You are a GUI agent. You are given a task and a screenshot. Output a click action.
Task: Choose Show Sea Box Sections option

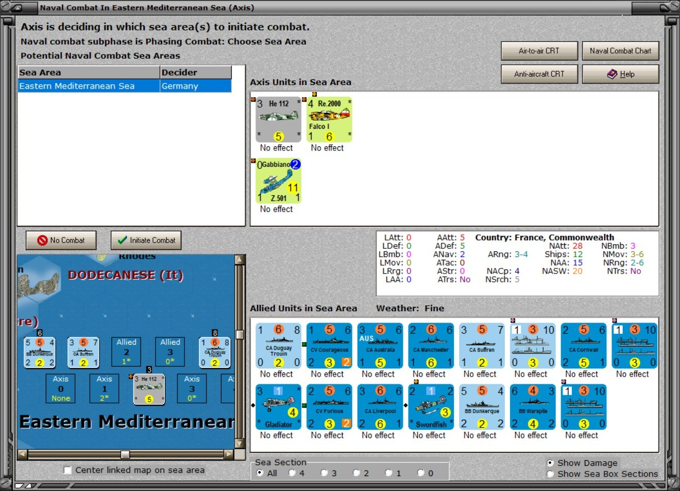click(550, 474)
